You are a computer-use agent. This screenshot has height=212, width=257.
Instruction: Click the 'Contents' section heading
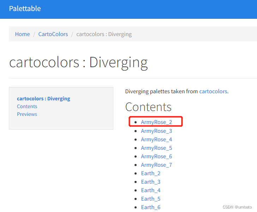click(148, 107)
